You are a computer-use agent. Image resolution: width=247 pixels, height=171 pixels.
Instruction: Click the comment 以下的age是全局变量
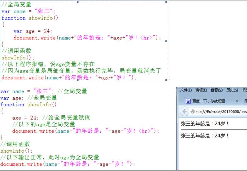pyautogui.click(x=44, y=124)
